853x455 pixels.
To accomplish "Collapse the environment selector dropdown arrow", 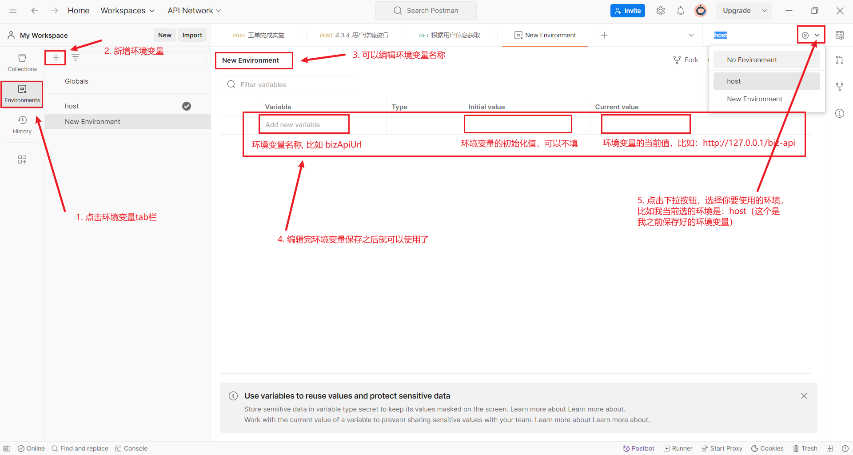I will [x=817, y=35].
